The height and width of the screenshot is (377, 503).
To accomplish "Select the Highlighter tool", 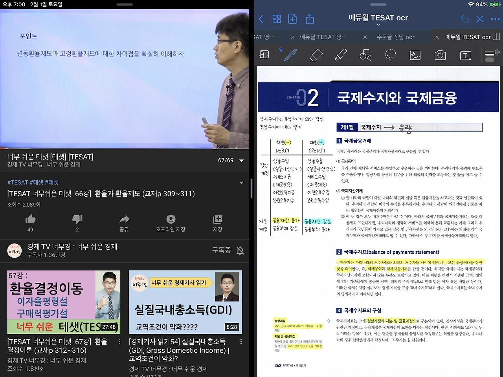I will tap(341, 55).
